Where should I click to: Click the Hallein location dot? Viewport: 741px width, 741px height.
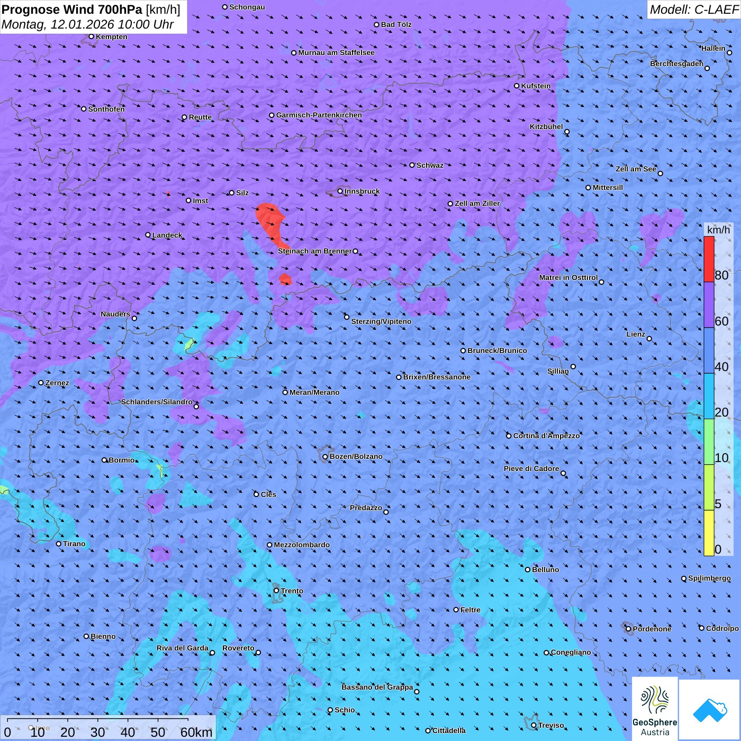tap(729, 52)
